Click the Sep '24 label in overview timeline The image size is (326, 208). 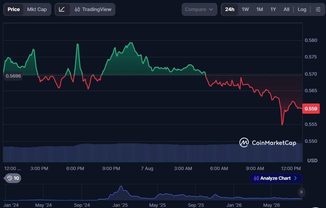82,205
